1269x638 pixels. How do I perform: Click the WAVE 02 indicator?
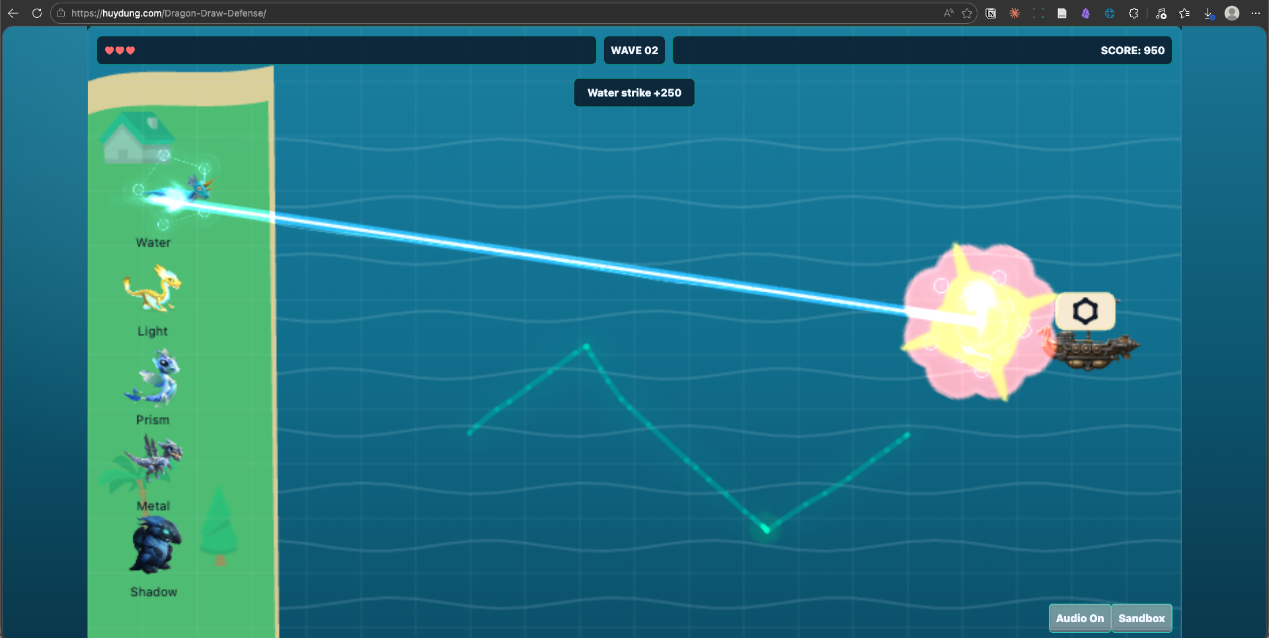(x=634, y=50)
